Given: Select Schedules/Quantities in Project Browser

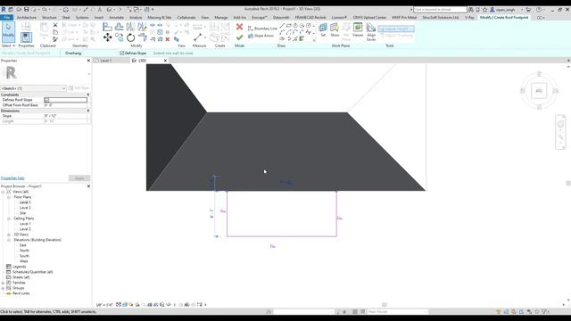Looking at the screenshot, I should (32, 272).
